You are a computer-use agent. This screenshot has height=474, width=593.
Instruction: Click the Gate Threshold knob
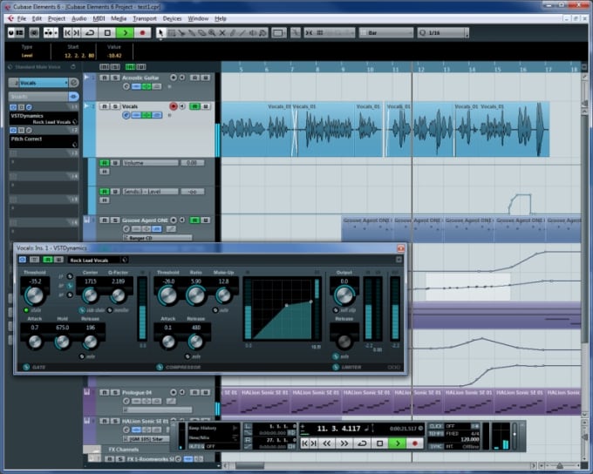tap(34, 295)
